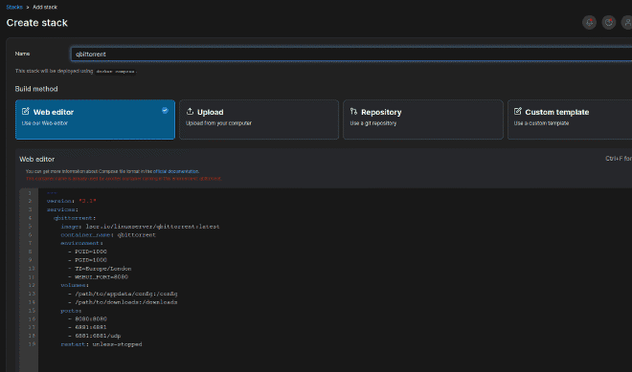
Task: Click the /path/to/appdata/config volume line
Action: point(123,294)
